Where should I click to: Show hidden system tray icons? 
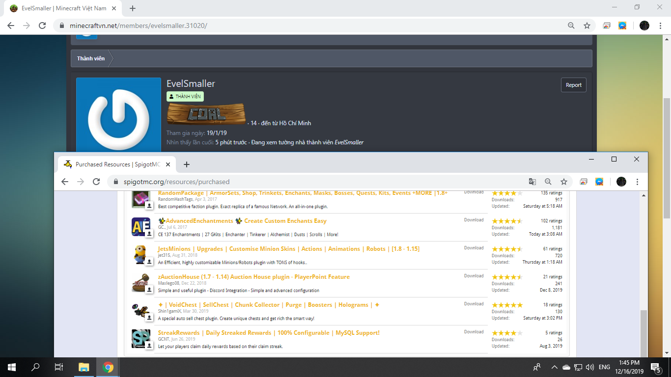pyautogui.click(x=555, y=367)
